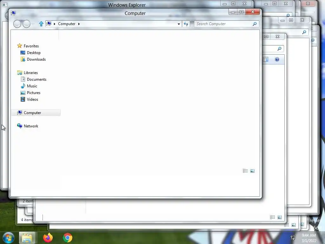Image resolution: width=325 pixels, height=244 pixels.
Task: Expand the arrow after the Computer breadcrumb
Action: click(79, 24)
